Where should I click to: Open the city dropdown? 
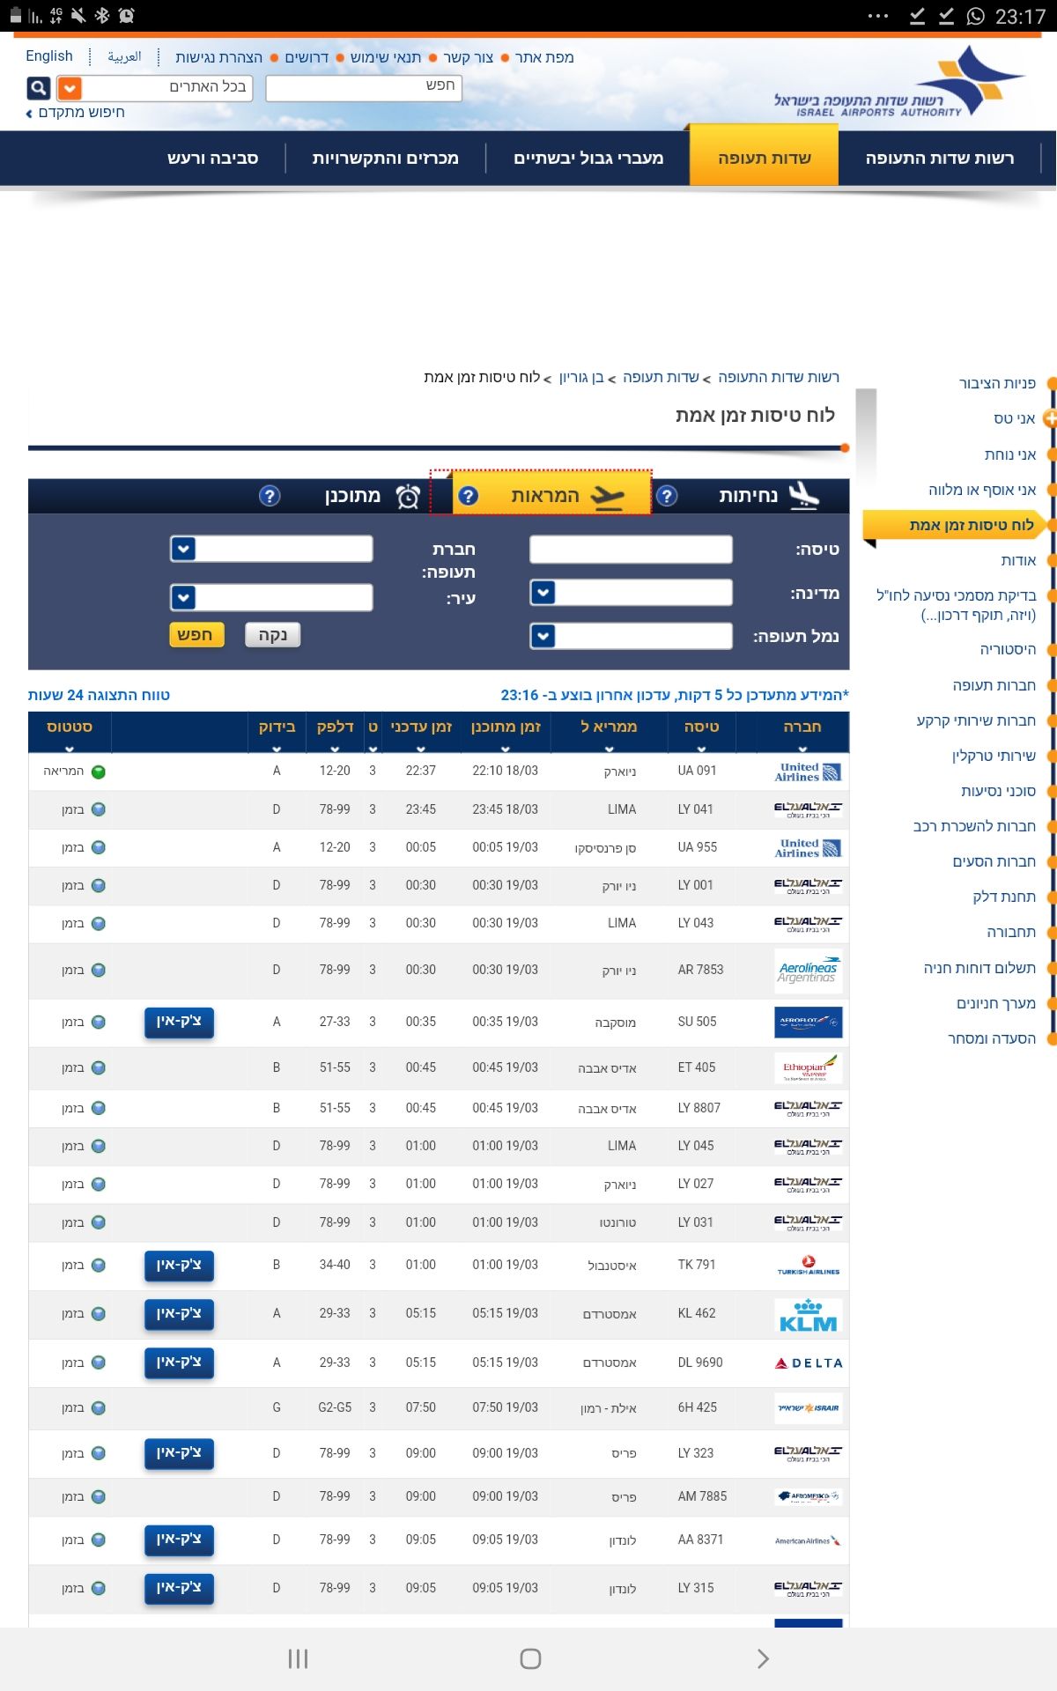coord(183,597)
